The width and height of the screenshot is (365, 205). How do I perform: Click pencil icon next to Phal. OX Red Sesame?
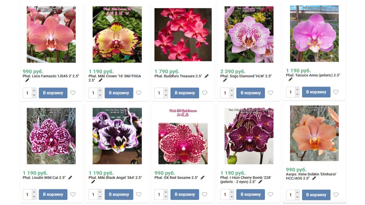click(202, 178)
